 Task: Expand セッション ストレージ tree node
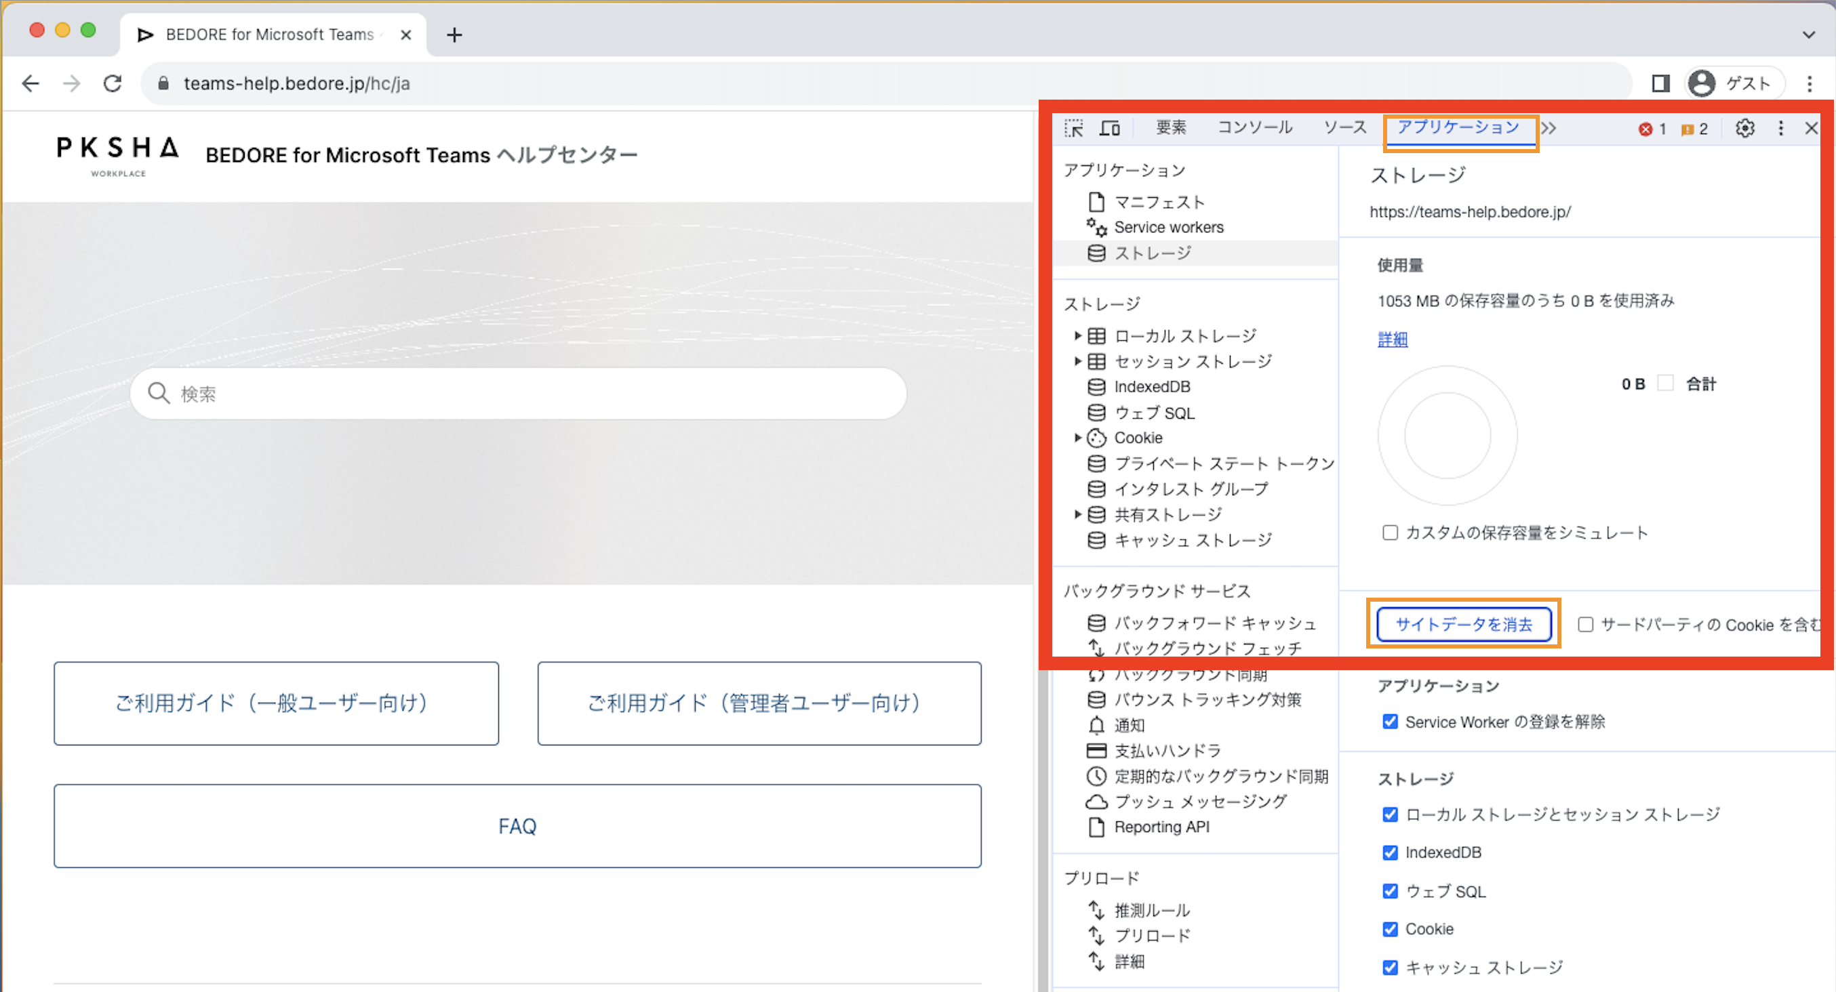click(x=1077, y=361)
